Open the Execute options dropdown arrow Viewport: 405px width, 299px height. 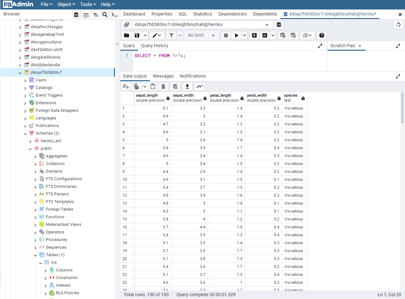click(x=245, y=35)
